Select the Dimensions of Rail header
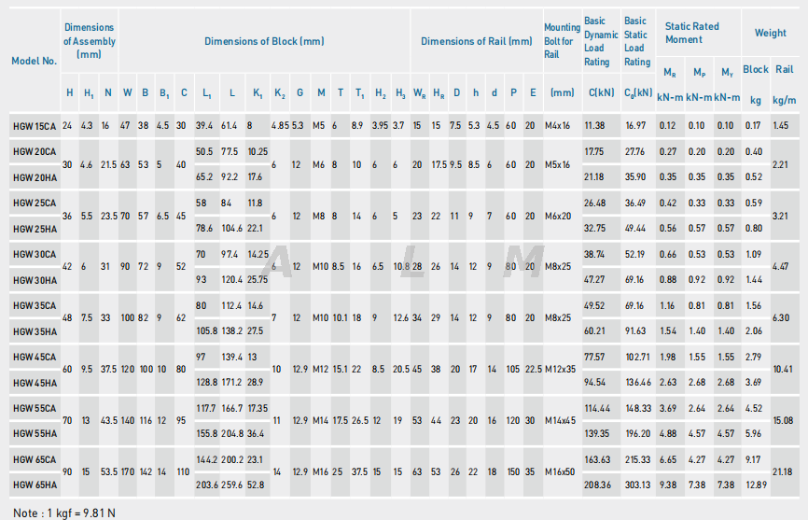This screenshot has height=520, width=808. (476, 41)
